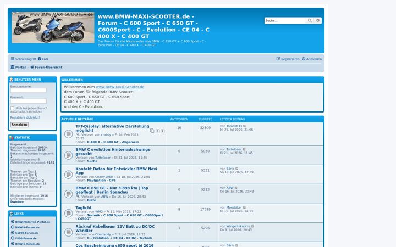
Task: Open the Biete forum link
Action: coord(91,200)
